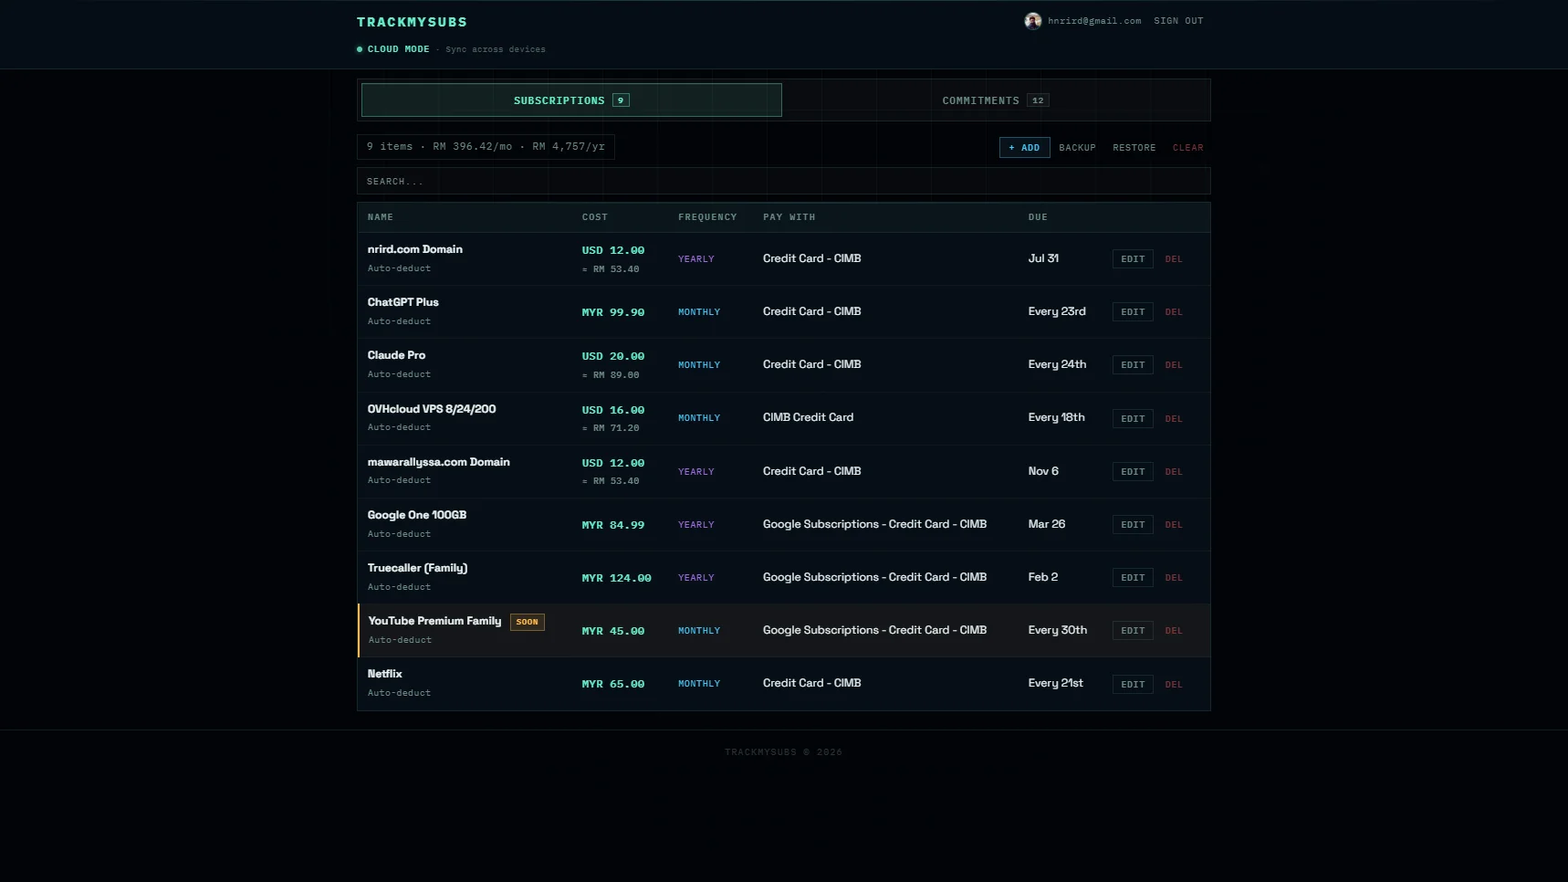Select the Subscriptions count badge showing 9
1568x882 pixels.
(x=621, y=100)
